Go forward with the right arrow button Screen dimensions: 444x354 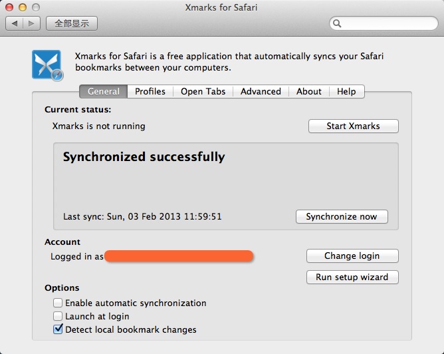click(x=31, y=23)
